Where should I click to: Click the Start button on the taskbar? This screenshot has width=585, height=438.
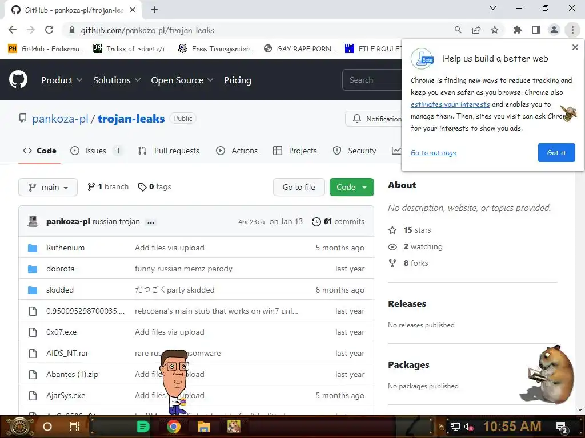pyautogui.click(x=20, y=427)
